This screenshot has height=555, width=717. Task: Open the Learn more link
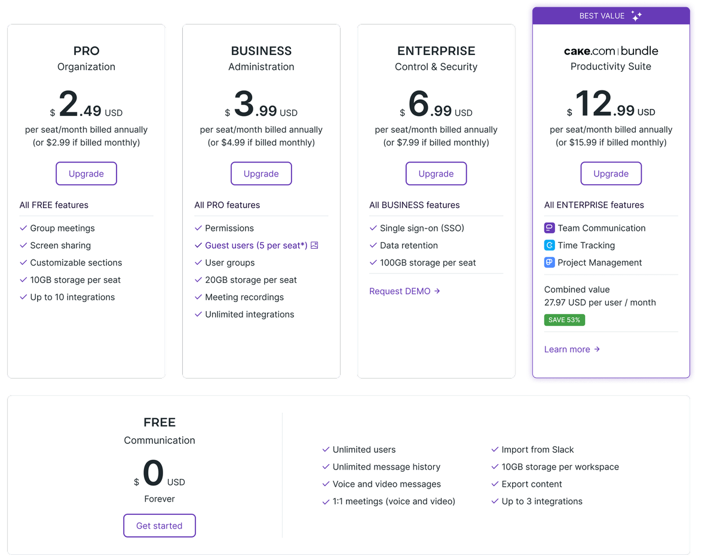pos(567,349)
